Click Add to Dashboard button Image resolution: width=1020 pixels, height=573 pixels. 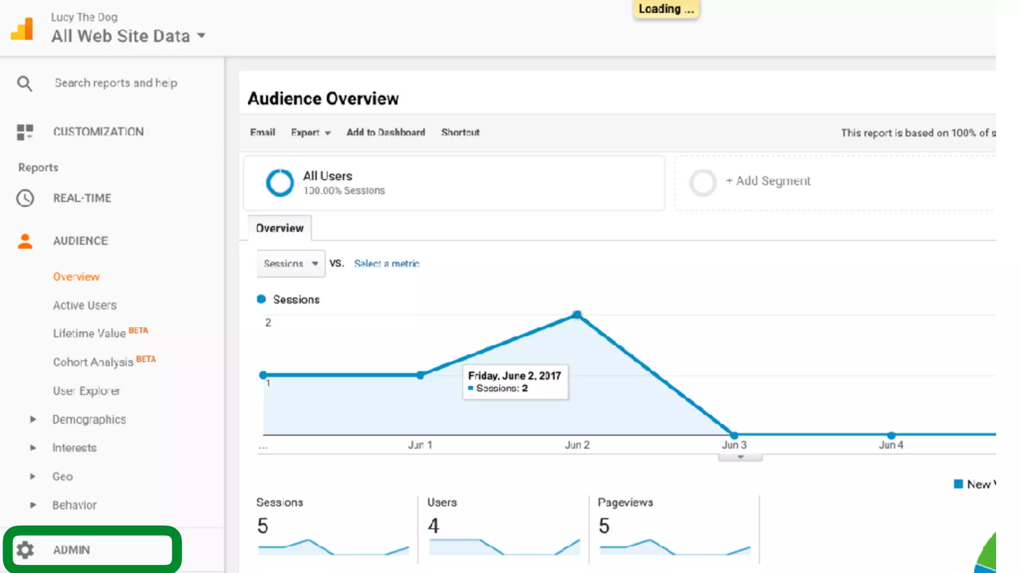click(385, 133)
